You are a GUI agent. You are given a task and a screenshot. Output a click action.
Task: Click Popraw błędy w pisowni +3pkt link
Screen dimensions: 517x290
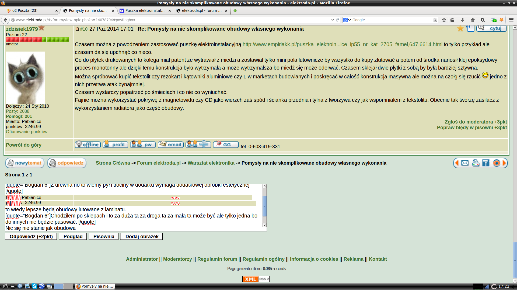click(x=472, y=128)
